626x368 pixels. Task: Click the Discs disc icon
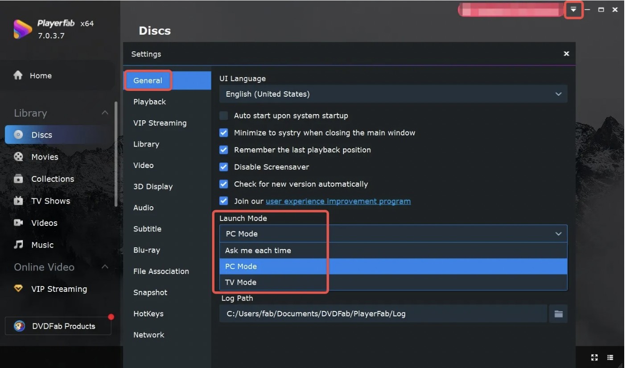click(18, 135)
